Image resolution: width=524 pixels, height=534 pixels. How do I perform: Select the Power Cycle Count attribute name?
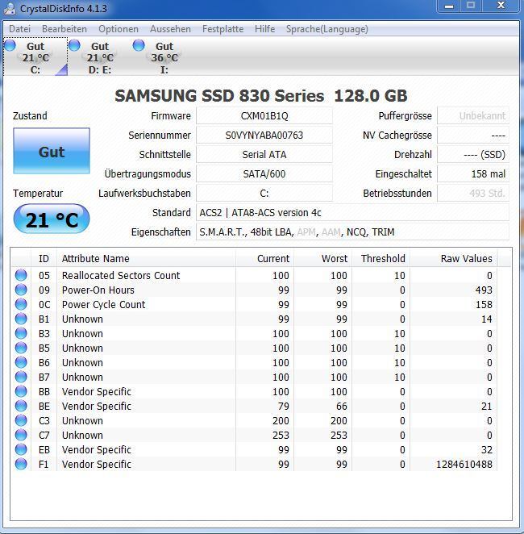[103, 304]
